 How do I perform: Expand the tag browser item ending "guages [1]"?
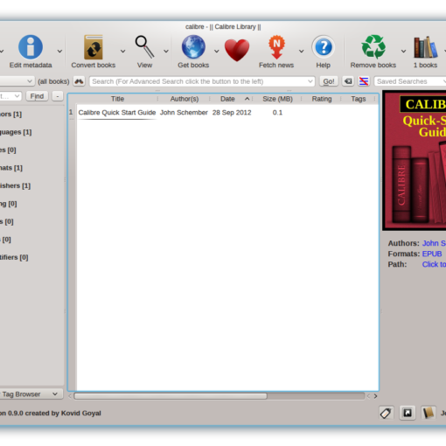pos(16,132)
